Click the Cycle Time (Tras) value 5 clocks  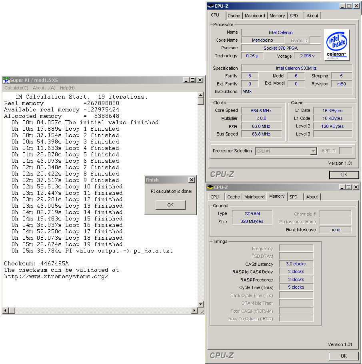296,287
